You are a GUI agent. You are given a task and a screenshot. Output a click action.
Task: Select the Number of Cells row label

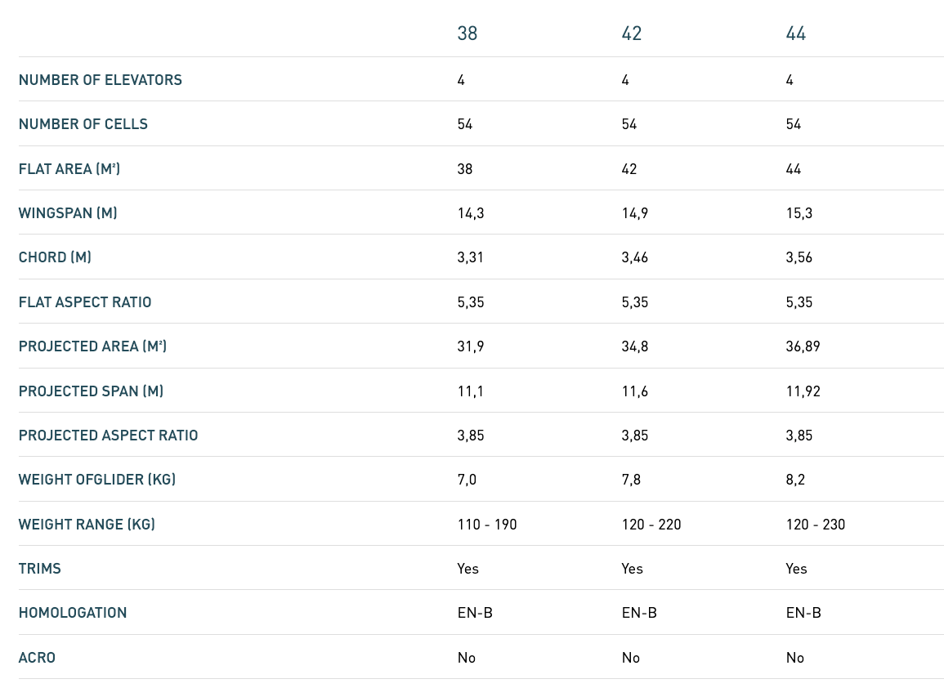(x=83, y=124)
